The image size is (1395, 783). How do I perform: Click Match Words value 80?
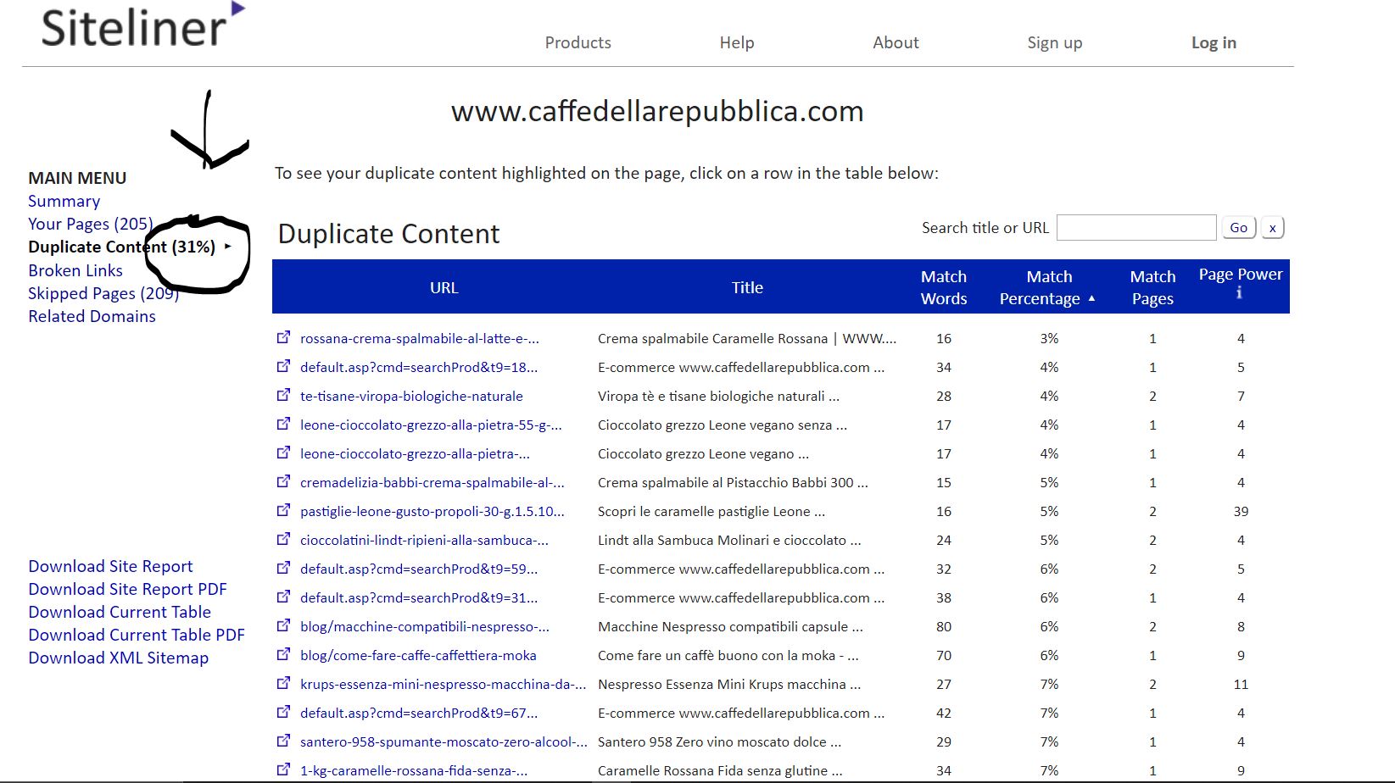pyautogui.click(x=944, y=626)
